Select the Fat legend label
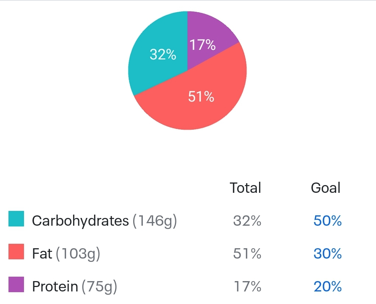This screenshot has width=376, height=304. click(x=42, y=254)
